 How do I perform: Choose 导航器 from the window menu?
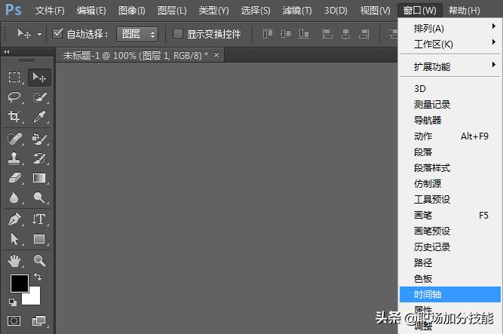[449, 121]
